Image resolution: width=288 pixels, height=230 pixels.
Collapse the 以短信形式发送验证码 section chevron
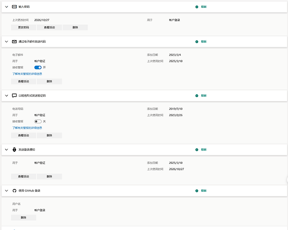pos(6,96)
